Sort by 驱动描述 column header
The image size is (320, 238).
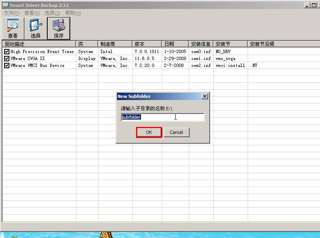(39, 44)
